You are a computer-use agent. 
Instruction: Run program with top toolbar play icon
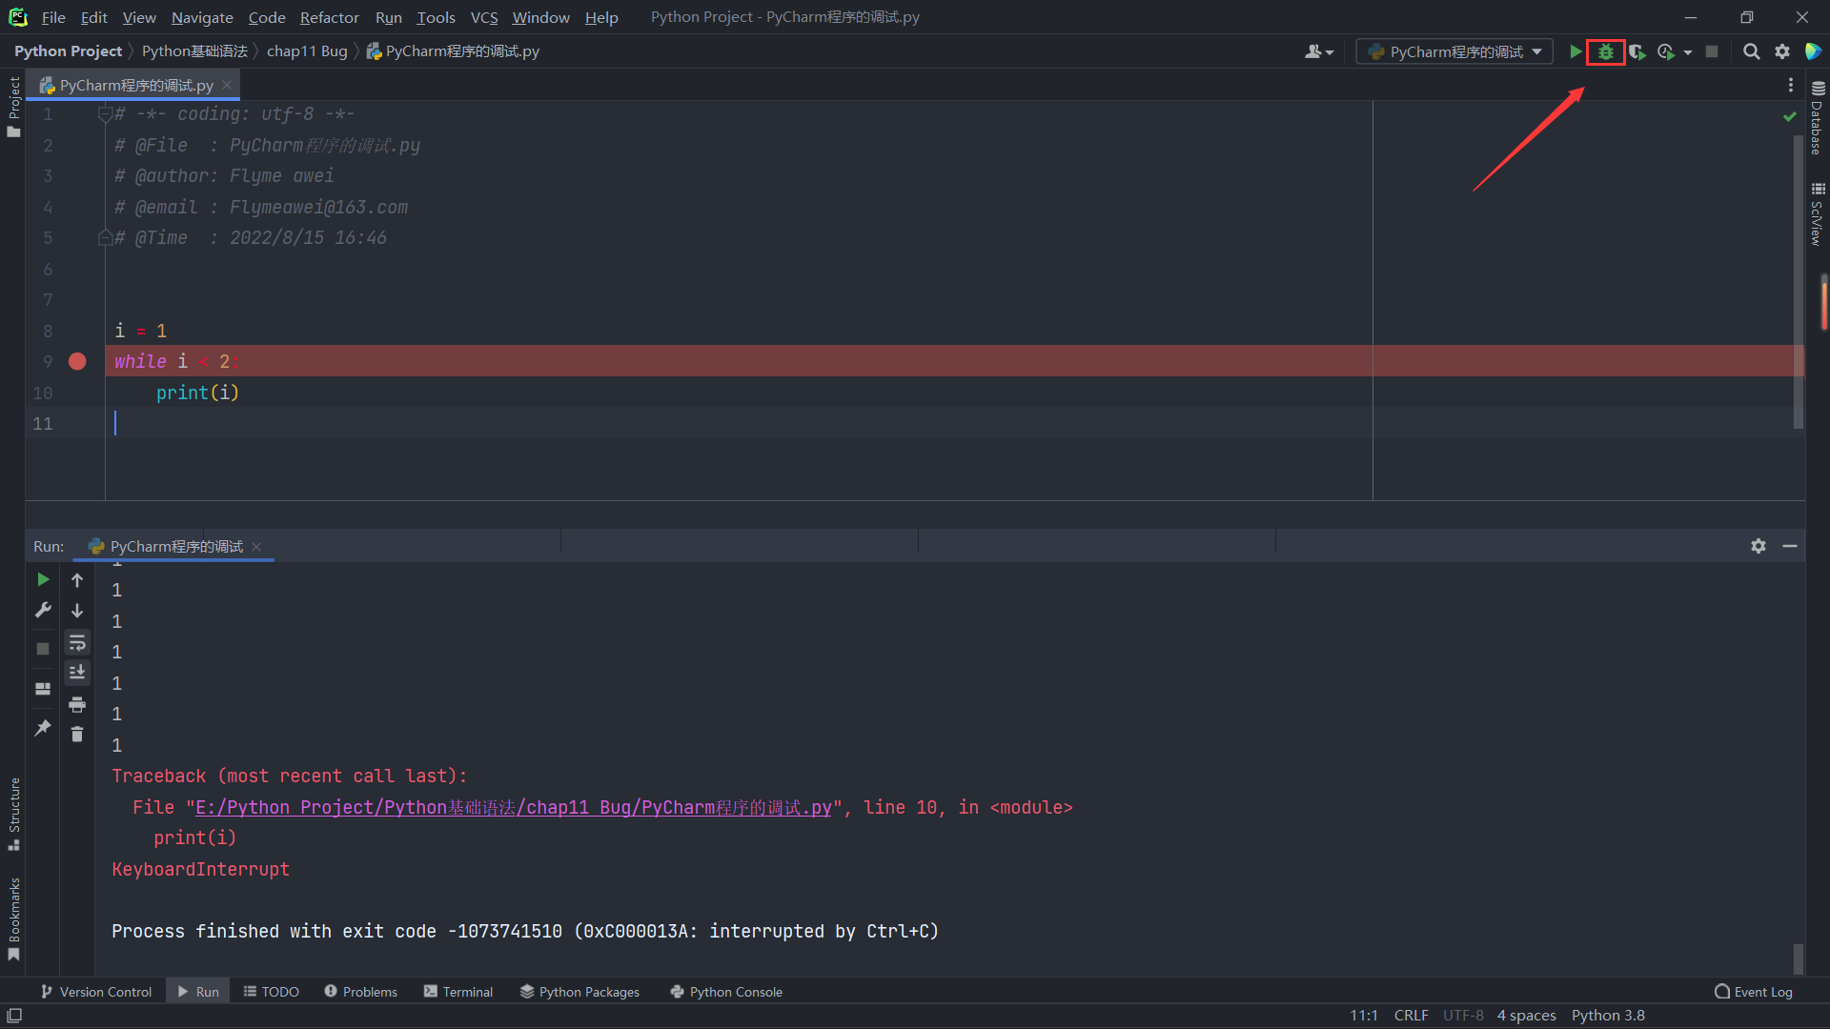[x=1576, y=51]
